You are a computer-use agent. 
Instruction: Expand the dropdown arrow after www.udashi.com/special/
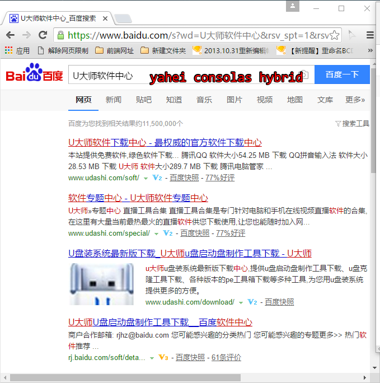pos(156,233)
